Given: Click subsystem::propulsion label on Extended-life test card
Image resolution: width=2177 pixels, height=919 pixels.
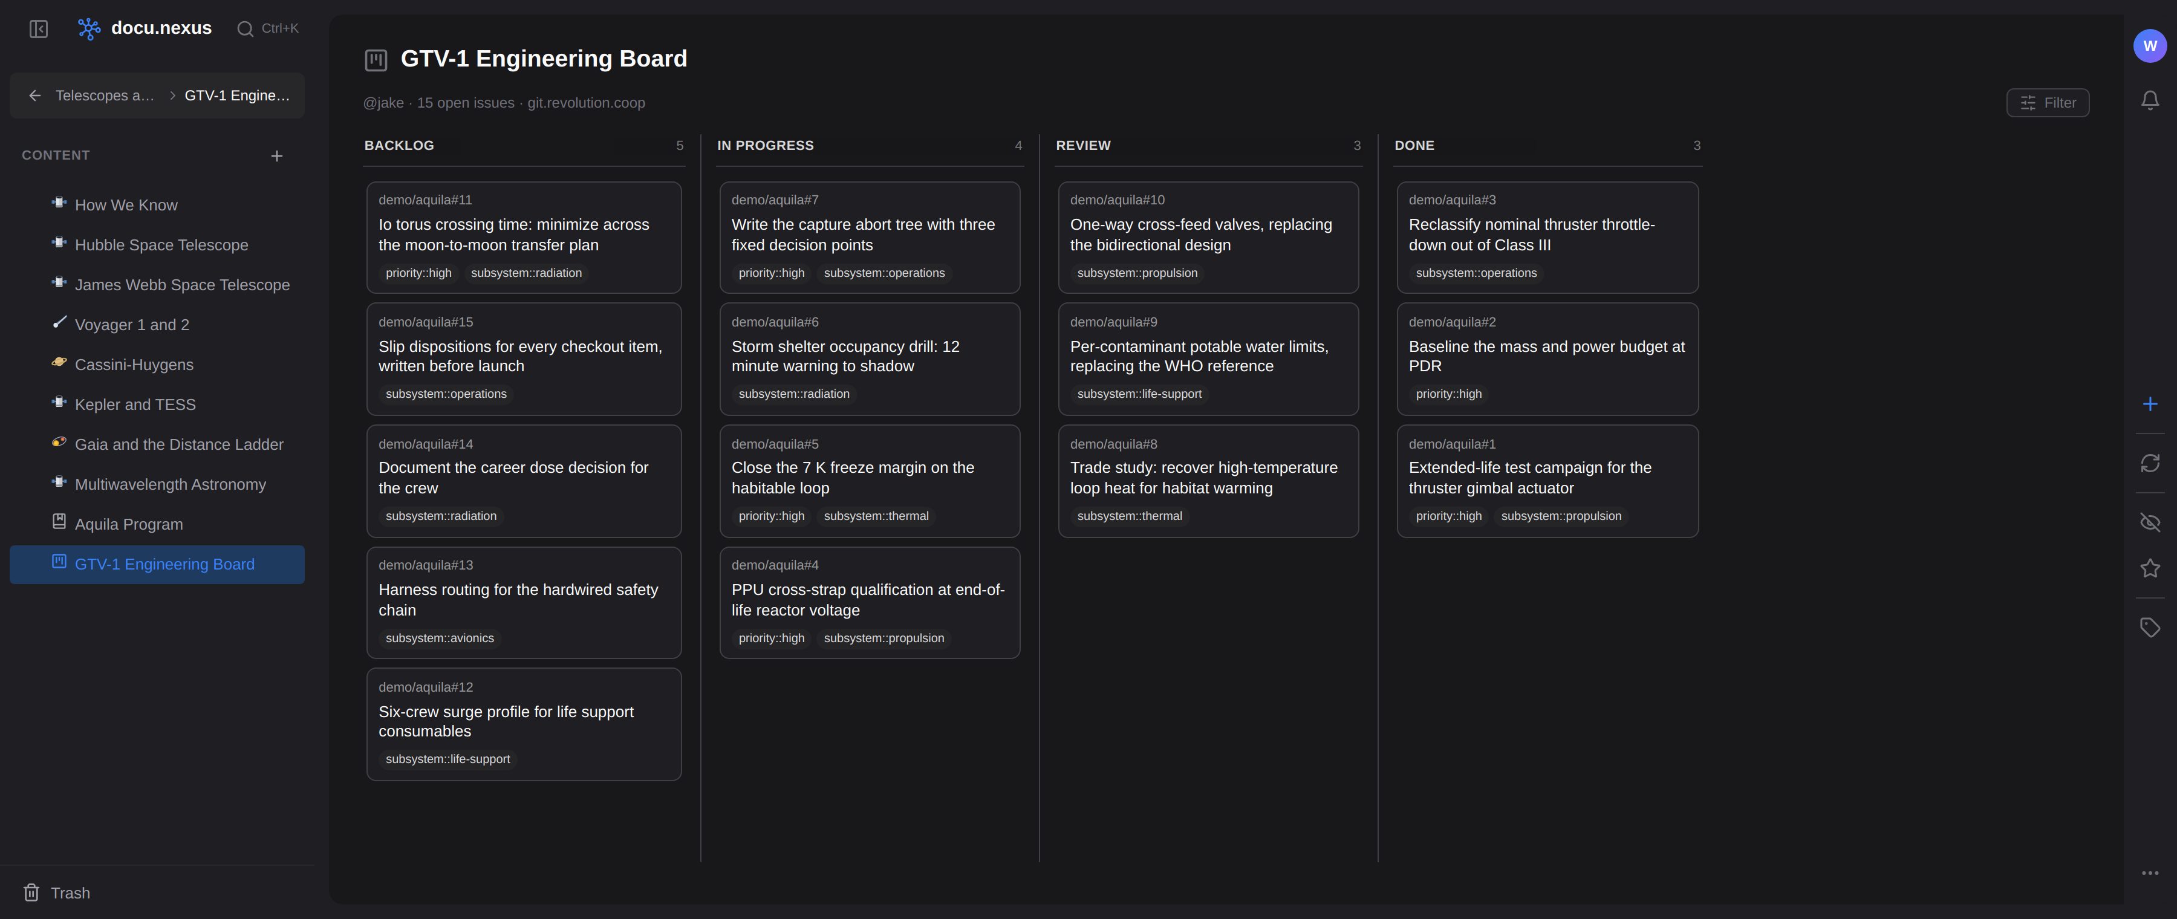Looking at the screenshot, I should 1561,516.
